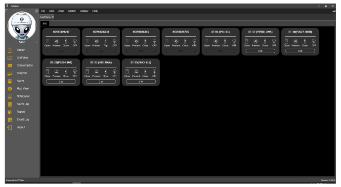Toggle the breaker Close switch on ST-17 card

[265, 41]
